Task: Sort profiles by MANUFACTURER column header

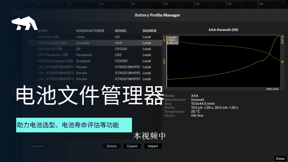Action: coord(90,31)
